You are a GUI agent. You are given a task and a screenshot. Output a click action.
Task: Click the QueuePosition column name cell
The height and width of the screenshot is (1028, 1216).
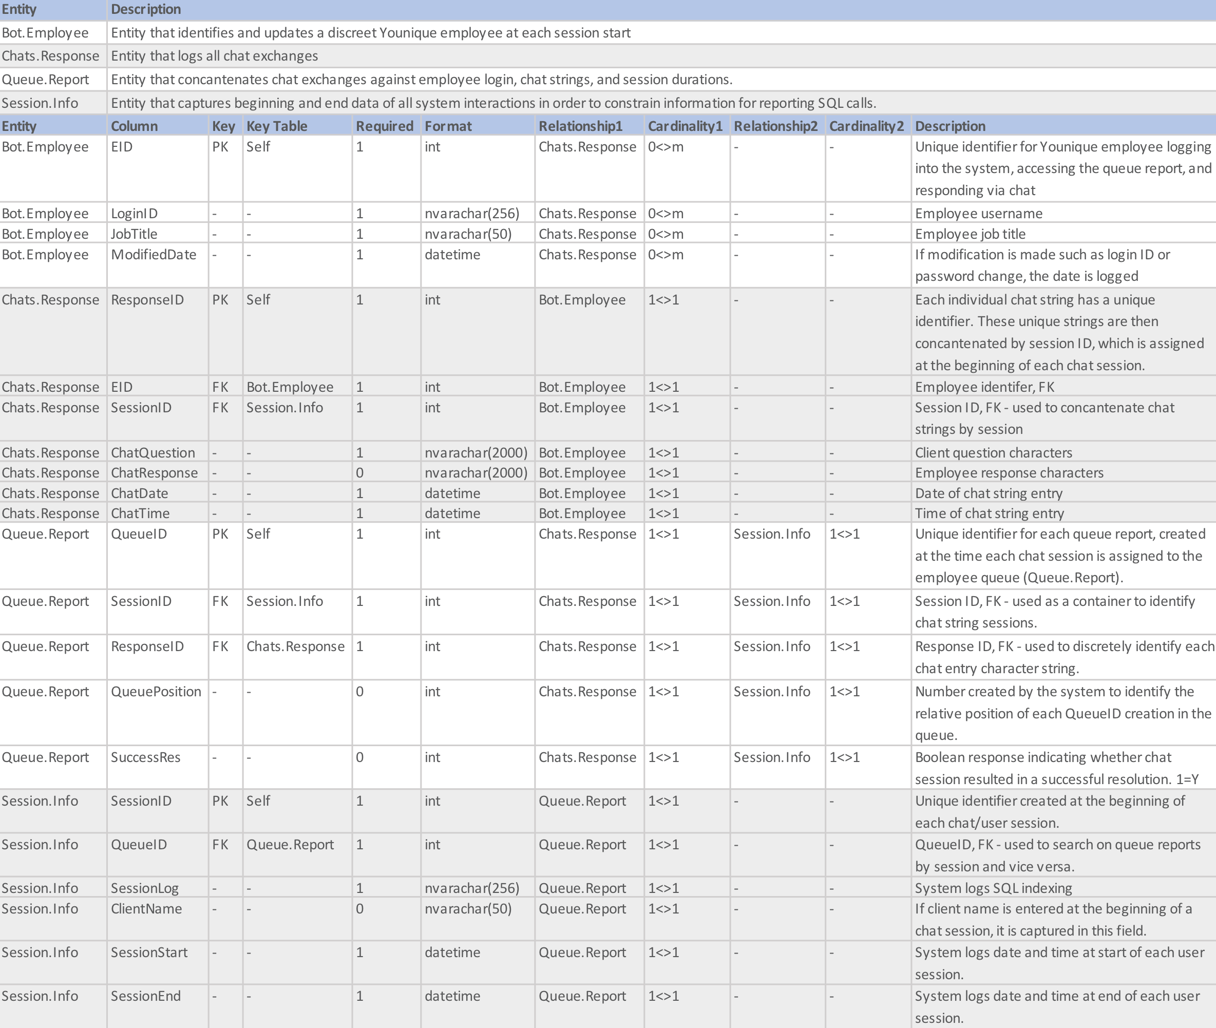157,713
